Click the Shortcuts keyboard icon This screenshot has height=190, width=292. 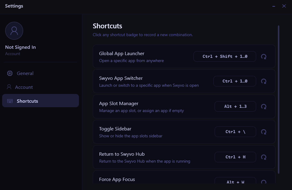10,101
